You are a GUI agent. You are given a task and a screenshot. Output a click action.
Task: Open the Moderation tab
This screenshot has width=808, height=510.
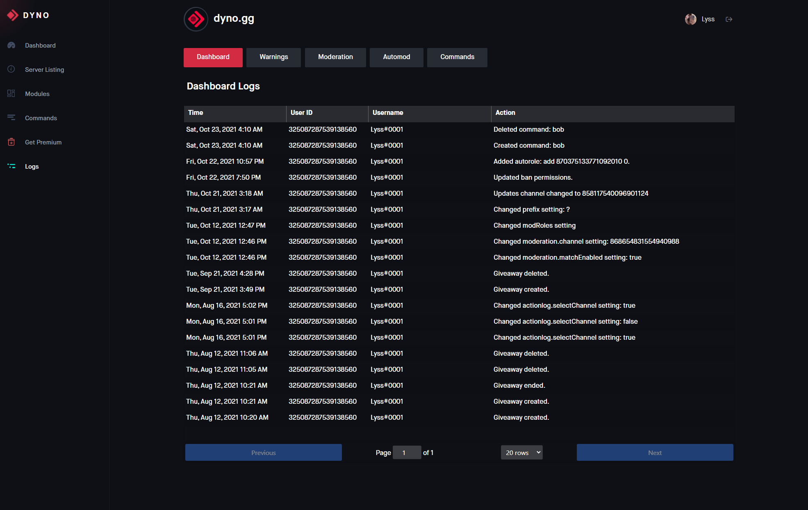335,57
